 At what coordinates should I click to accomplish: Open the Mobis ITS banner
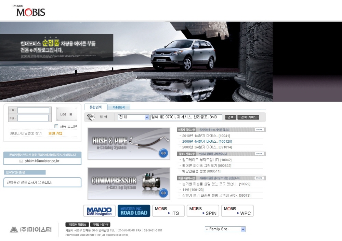pos(168,211)
